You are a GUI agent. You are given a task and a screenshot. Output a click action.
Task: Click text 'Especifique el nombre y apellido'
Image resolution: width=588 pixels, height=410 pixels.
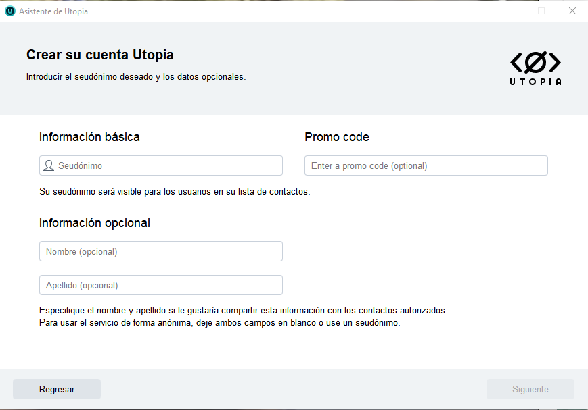tap(102, 311)
